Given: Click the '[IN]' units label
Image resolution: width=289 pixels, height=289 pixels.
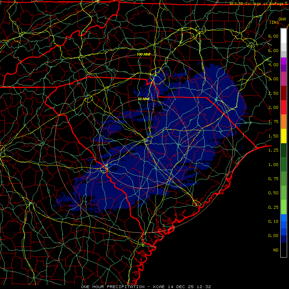Looking at the screenshot, I should tap(274, 22).
